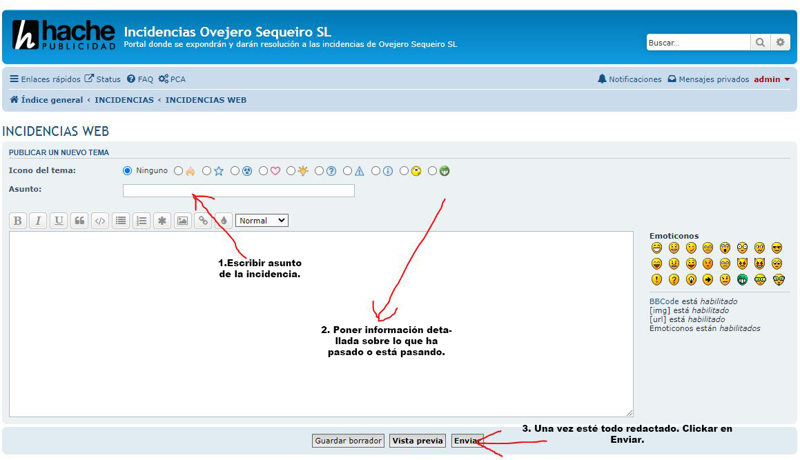The height and width of the screenshot is (460, 800).
Task: Open the PCA admin control panel
Action: point(172,79)
